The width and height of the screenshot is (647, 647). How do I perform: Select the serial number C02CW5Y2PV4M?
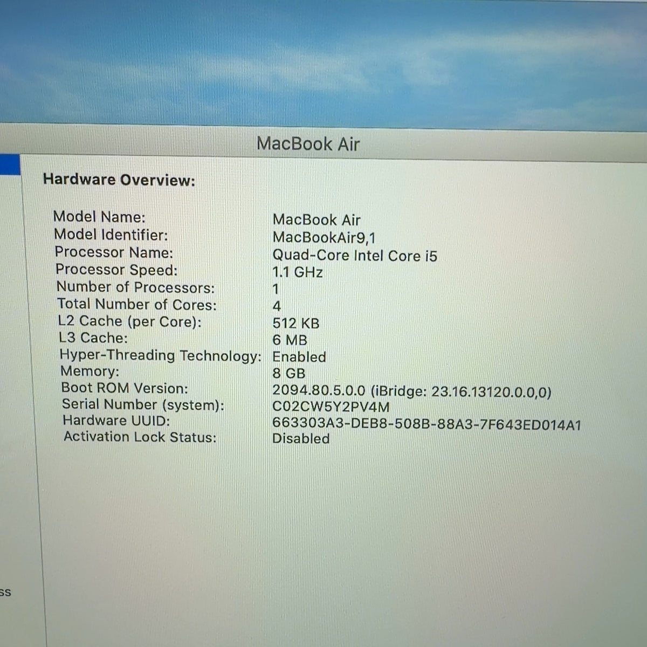[331, 407]
